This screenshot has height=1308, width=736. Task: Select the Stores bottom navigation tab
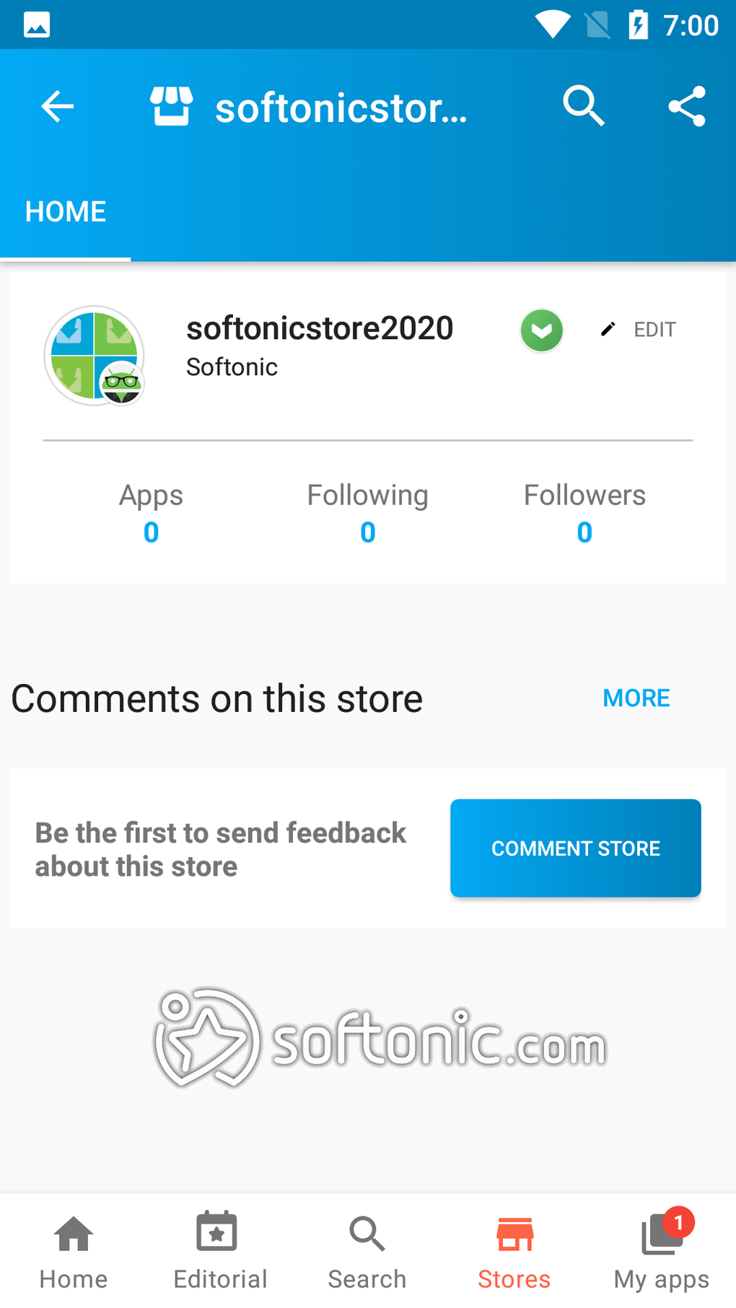click(x=514, y=1252)
